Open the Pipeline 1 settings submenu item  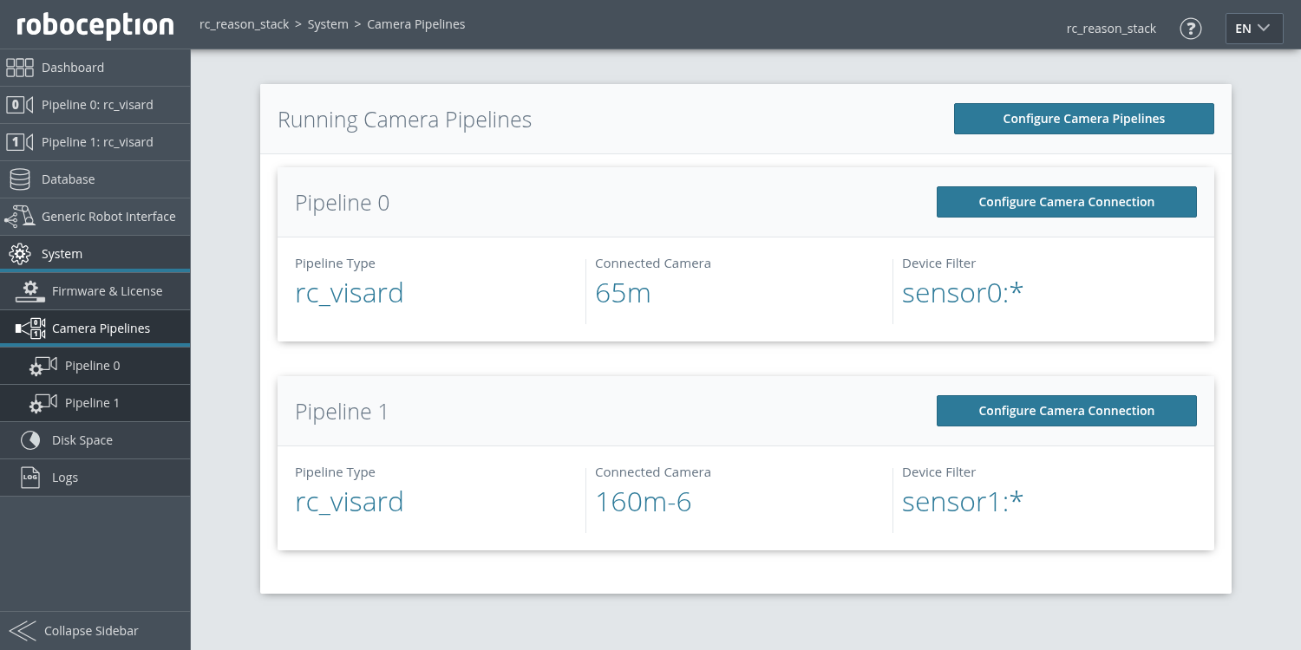[x=92, y=403]
